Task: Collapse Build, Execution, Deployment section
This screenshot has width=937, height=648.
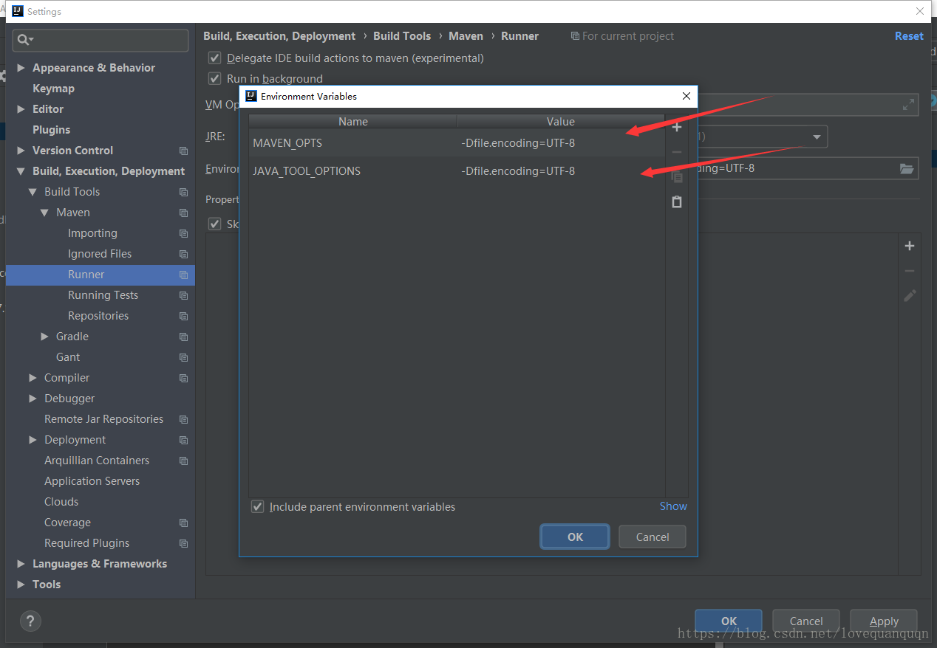Action: (x=21, y=171)
